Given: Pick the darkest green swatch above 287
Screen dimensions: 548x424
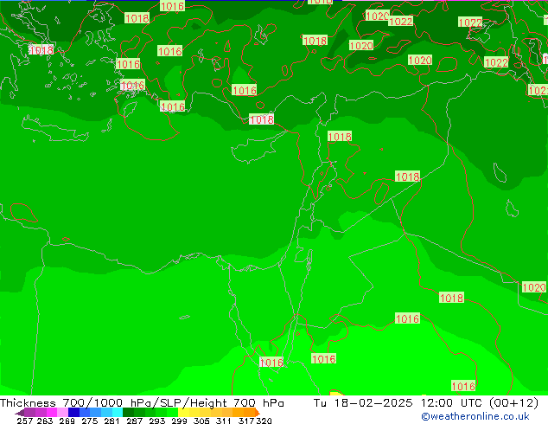Looking at the screenshot, I should 128,412.
